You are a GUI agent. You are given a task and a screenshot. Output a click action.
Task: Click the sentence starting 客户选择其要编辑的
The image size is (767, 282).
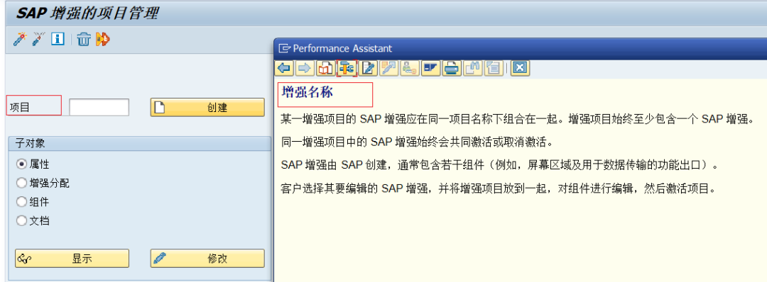(x=499, y=188)
